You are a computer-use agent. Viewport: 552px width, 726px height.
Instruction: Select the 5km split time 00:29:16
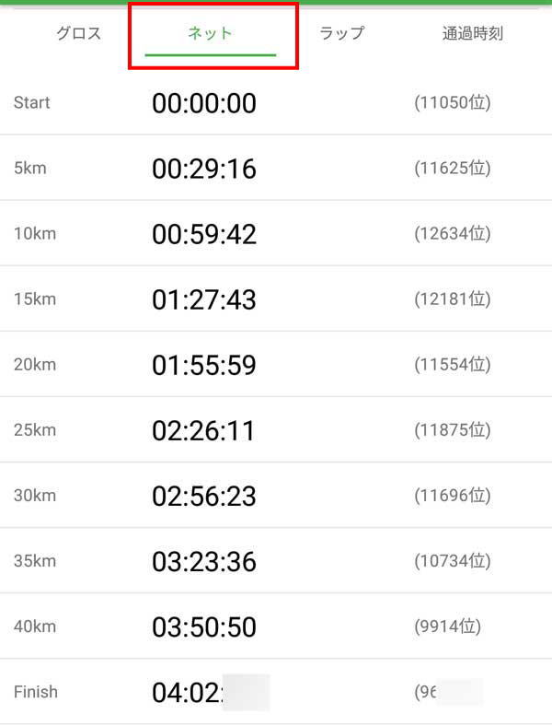(204, 169)
